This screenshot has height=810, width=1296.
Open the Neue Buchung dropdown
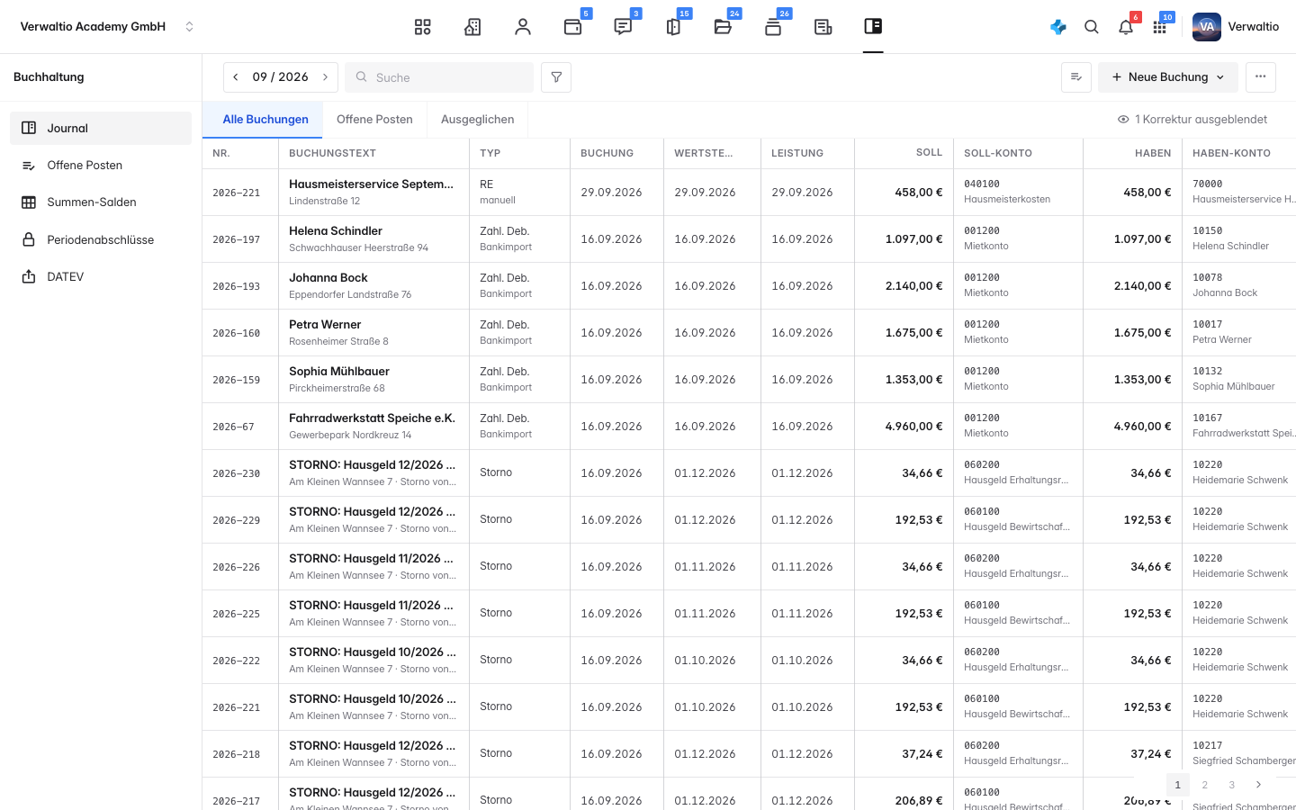pos(1168,77)
